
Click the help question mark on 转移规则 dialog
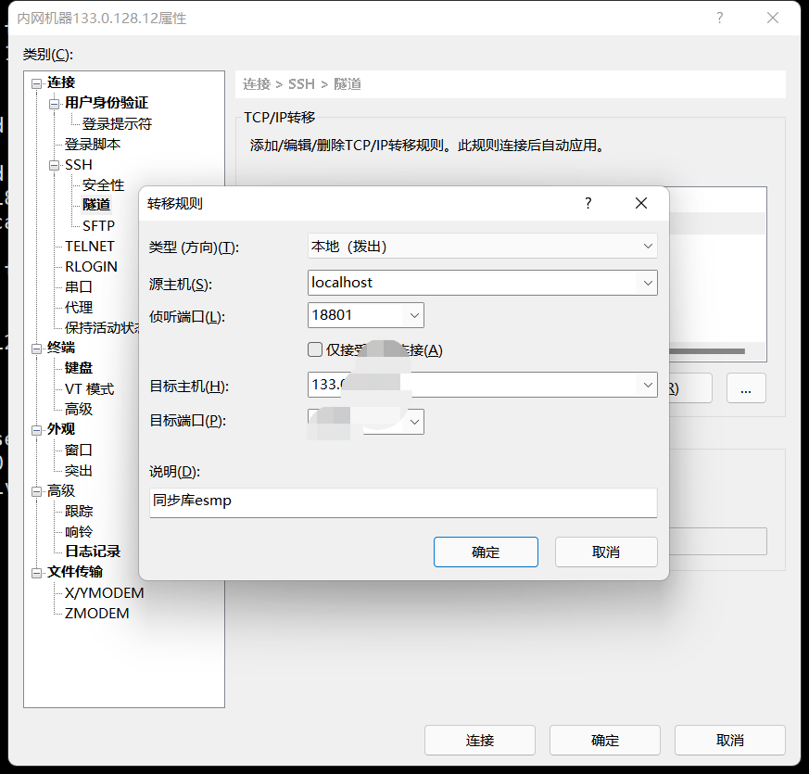pos(588,202)
